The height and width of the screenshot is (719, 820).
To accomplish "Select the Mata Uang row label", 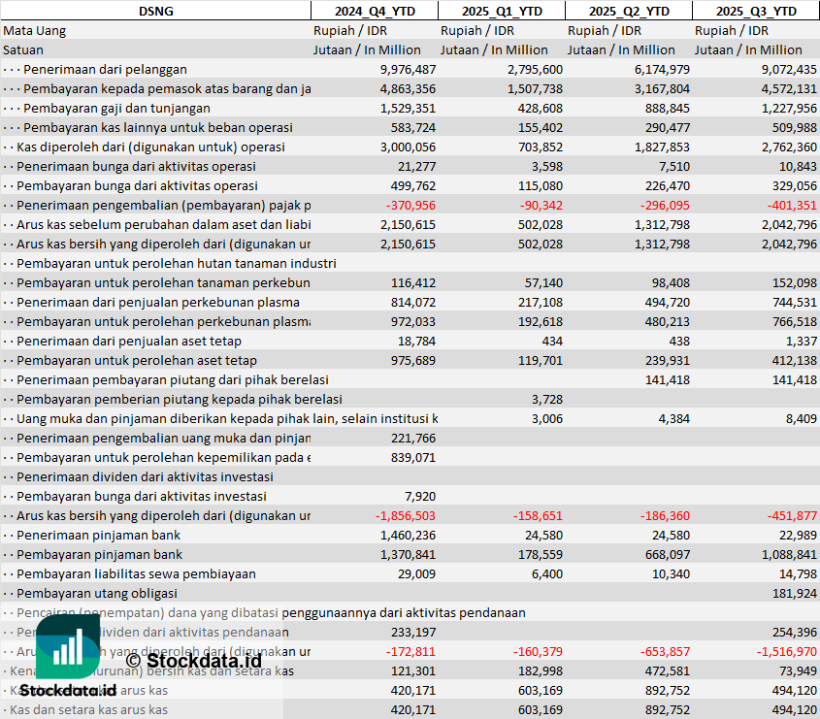I will point(35,30).
